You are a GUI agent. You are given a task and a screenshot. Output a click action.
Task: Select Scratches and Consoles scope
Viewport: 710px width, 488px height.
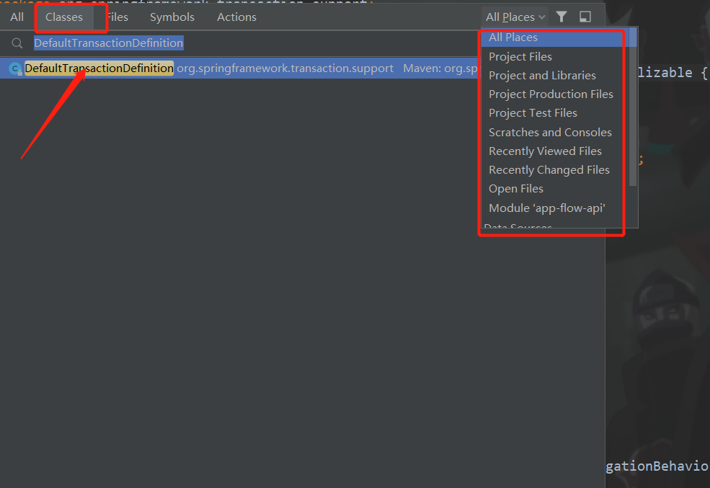[x=550, y=132]
